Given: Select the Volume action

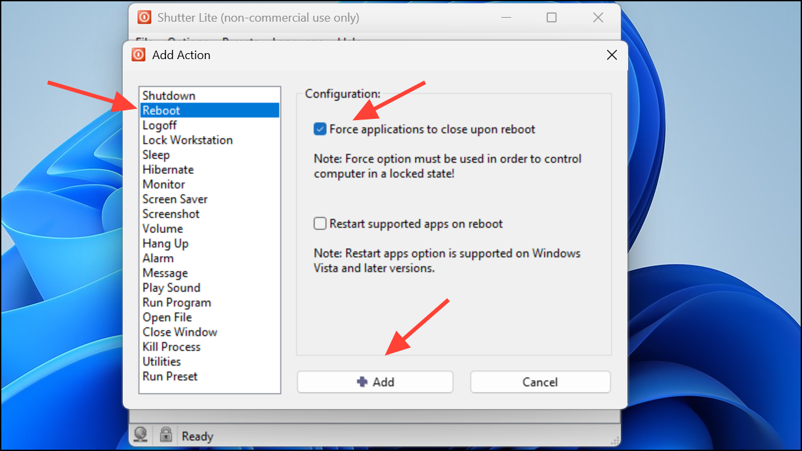Looking at the screenshot, I should click(x=210, y=228).
